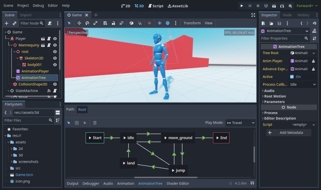Select the Rotate tool in the viewport toolbar
Screen dimensions: 321x190
point(87,23)
